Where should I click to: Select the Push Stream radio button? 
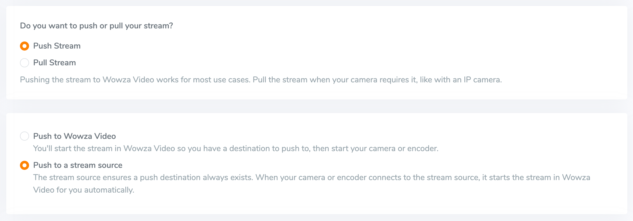[x=24, y=46]
